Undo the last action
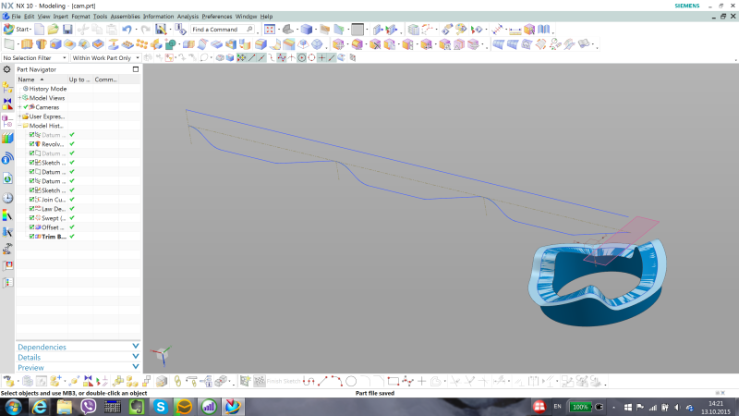Viewport: 739px width, 416px height. point(127,30)
